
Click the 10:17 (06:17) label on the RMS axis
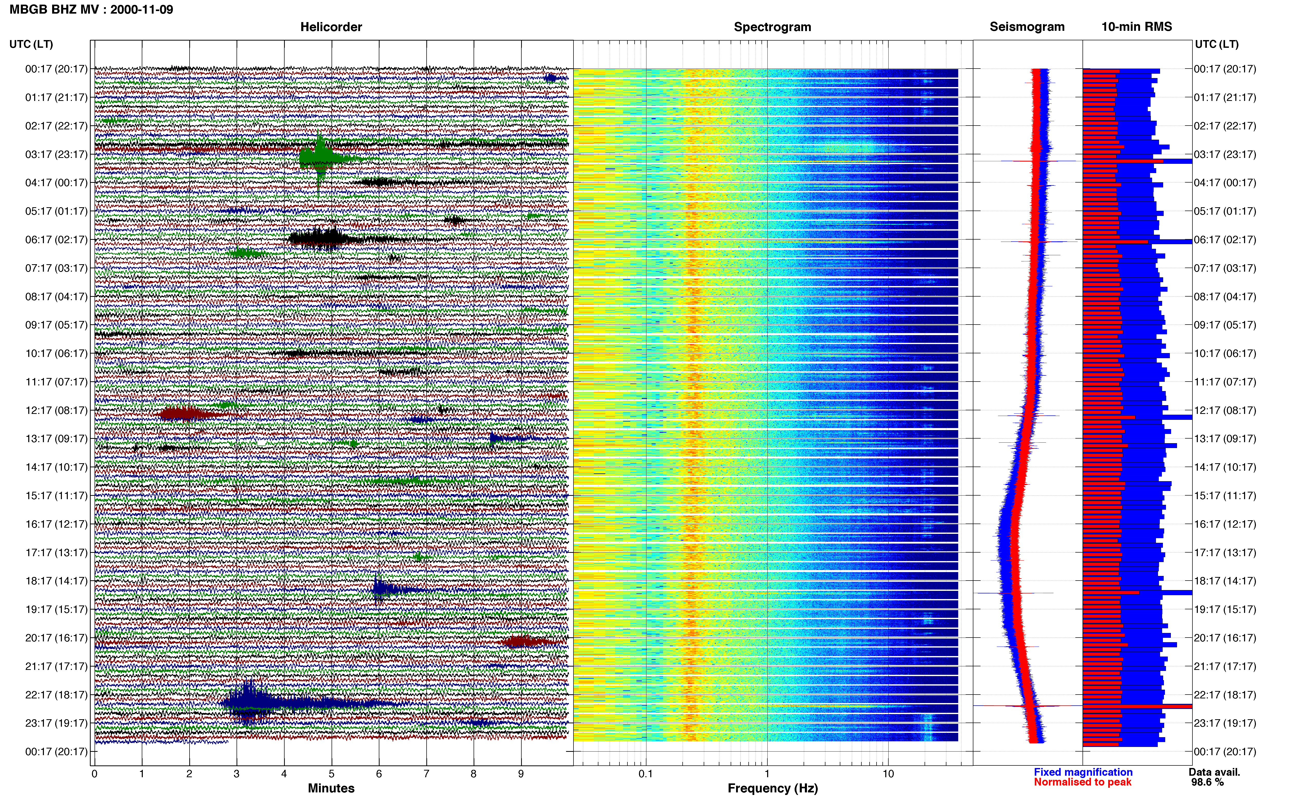(x=1225, y=353)
